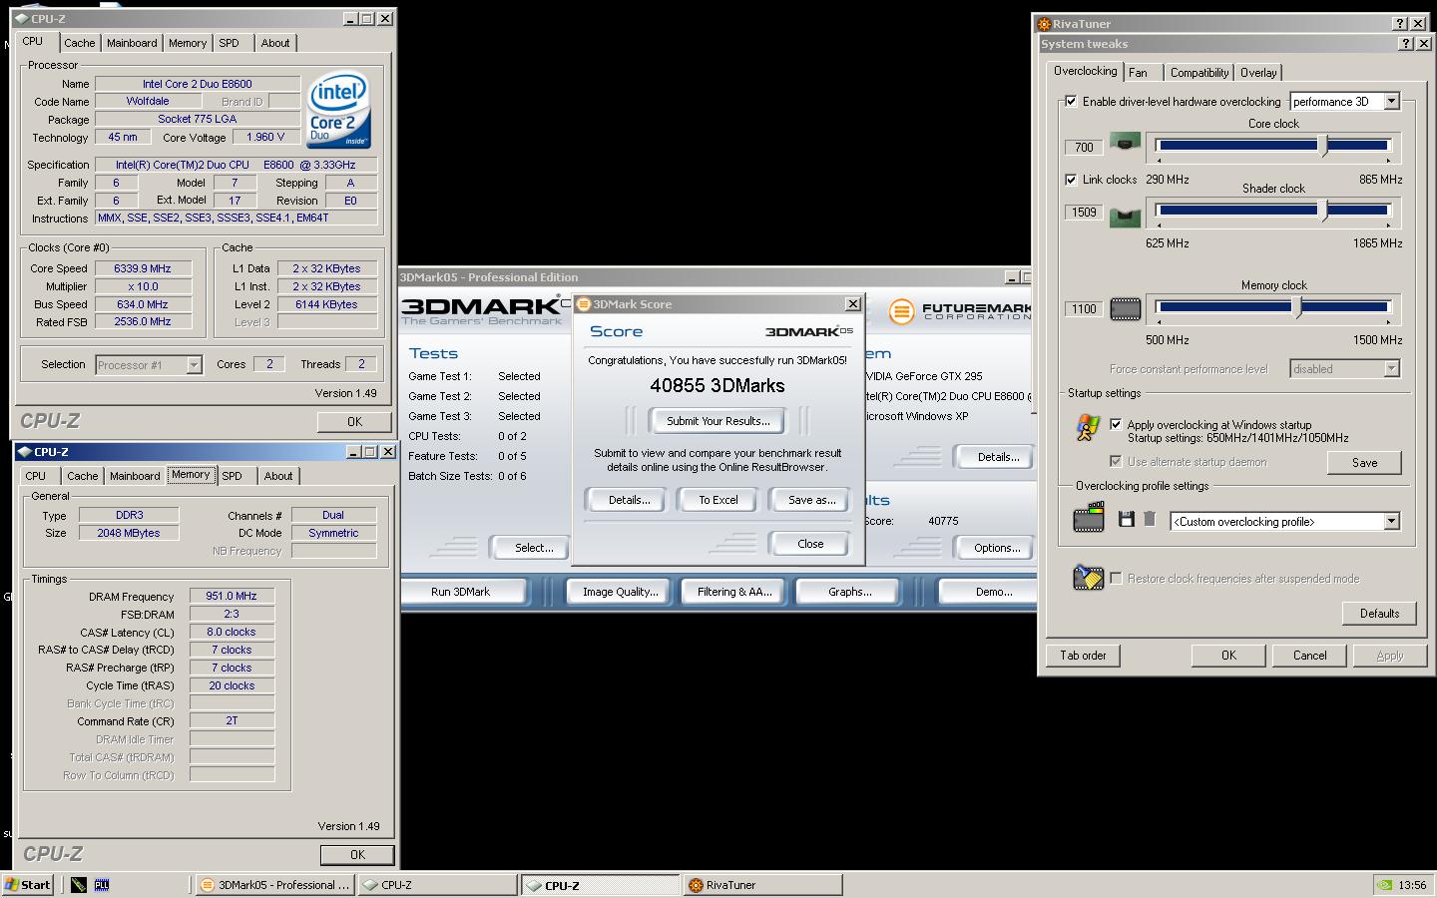Delete profile using trash can icon

point(1150,519)
